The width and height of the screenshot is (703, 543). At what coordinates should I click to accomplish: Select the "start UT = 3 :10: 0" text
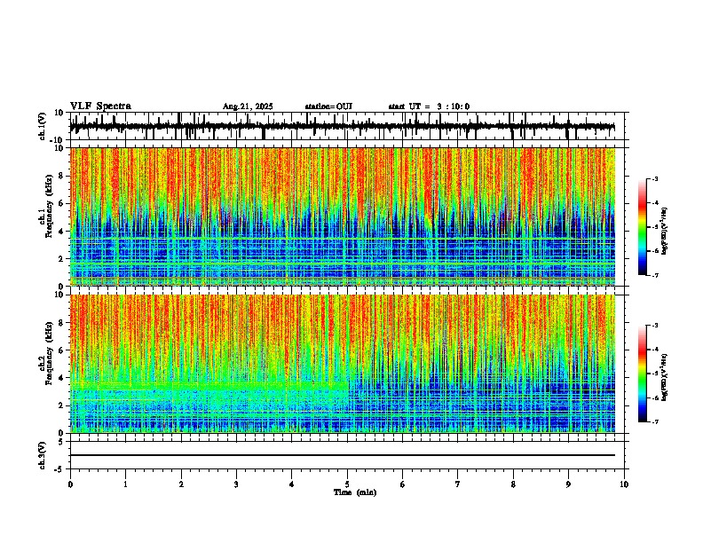[x=429, y=106]
